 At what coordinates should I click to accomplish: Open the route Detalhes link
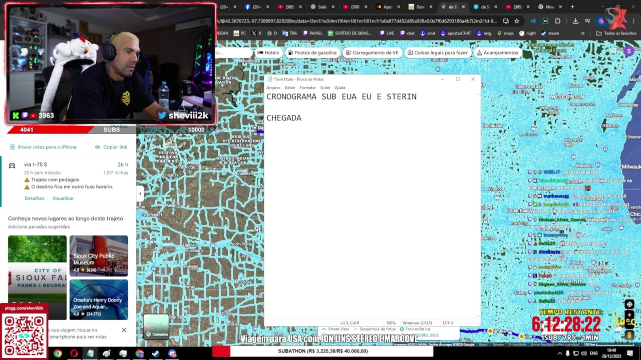click(x=35, y=198)
